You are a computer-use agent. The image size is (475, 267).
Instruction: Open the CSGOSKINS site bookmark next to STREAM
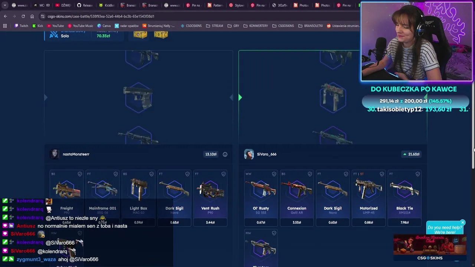(x=191, y=26)
